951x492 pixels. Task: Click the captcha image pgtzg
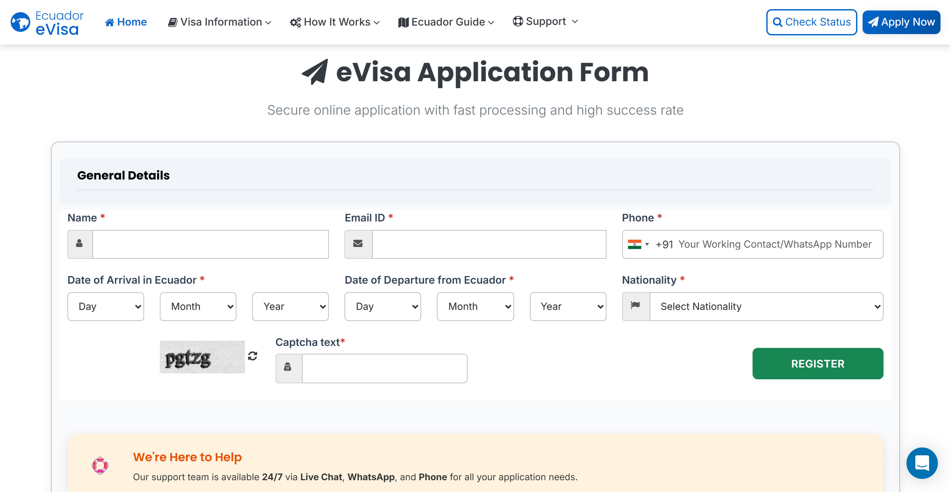coord(202,357)
